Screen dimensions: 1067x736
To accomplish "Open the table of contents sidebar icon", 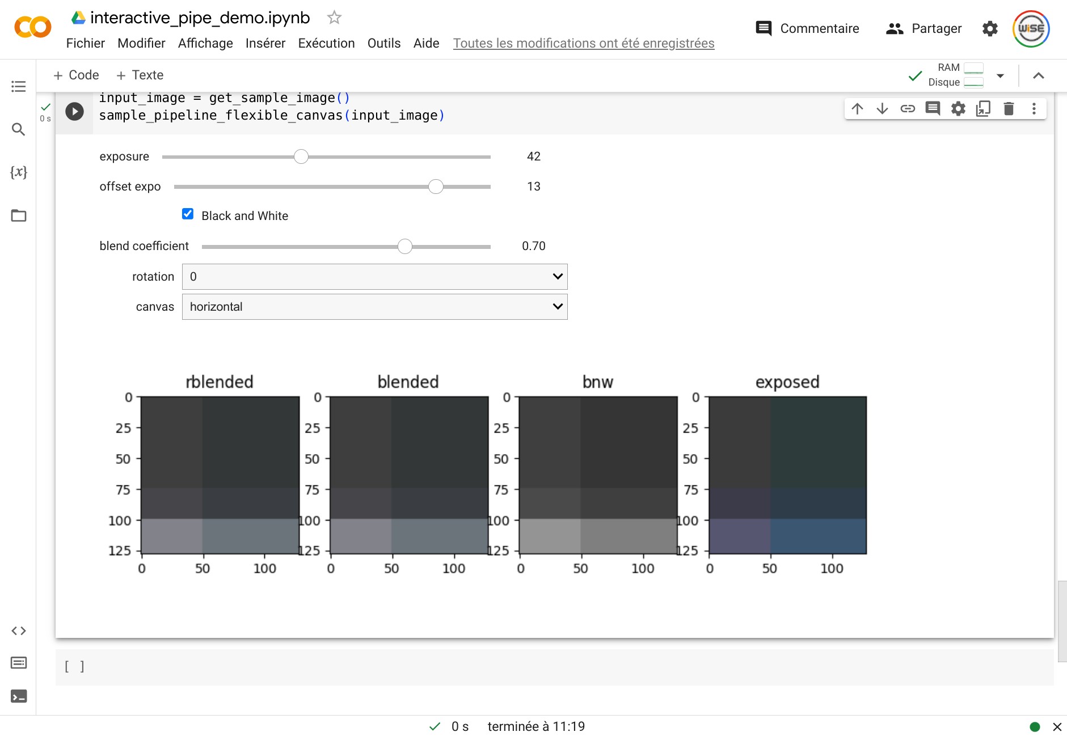I will point(18,86).
